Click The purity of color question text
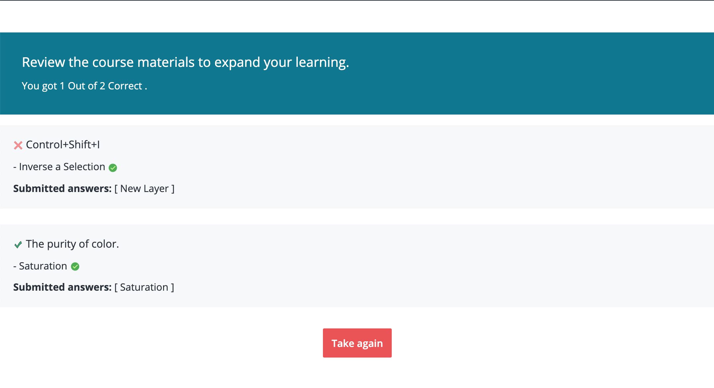714x388 pixels. point(72,244)
